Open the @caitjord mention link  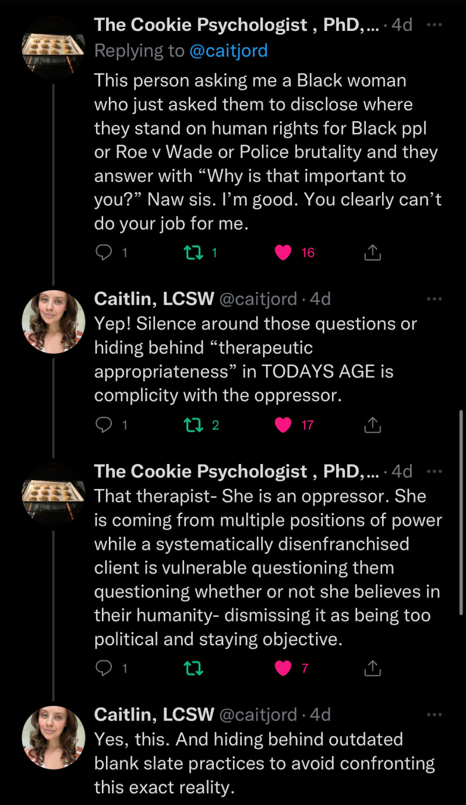point(228,51)
